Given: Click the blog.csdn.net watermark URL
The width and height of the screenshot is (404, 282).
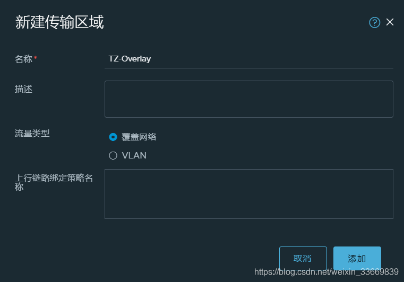Looking at the screenshot, I should (x=326, y=272).
